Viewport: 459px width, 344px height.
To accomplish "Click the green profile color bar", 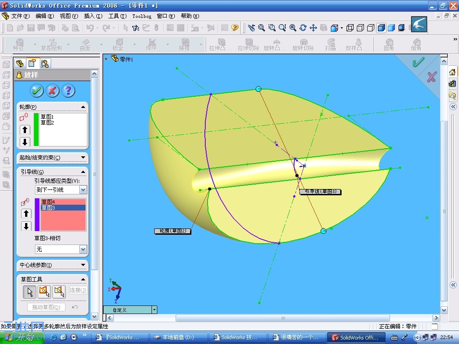I will pyautogui.click(x=36, y=129).
